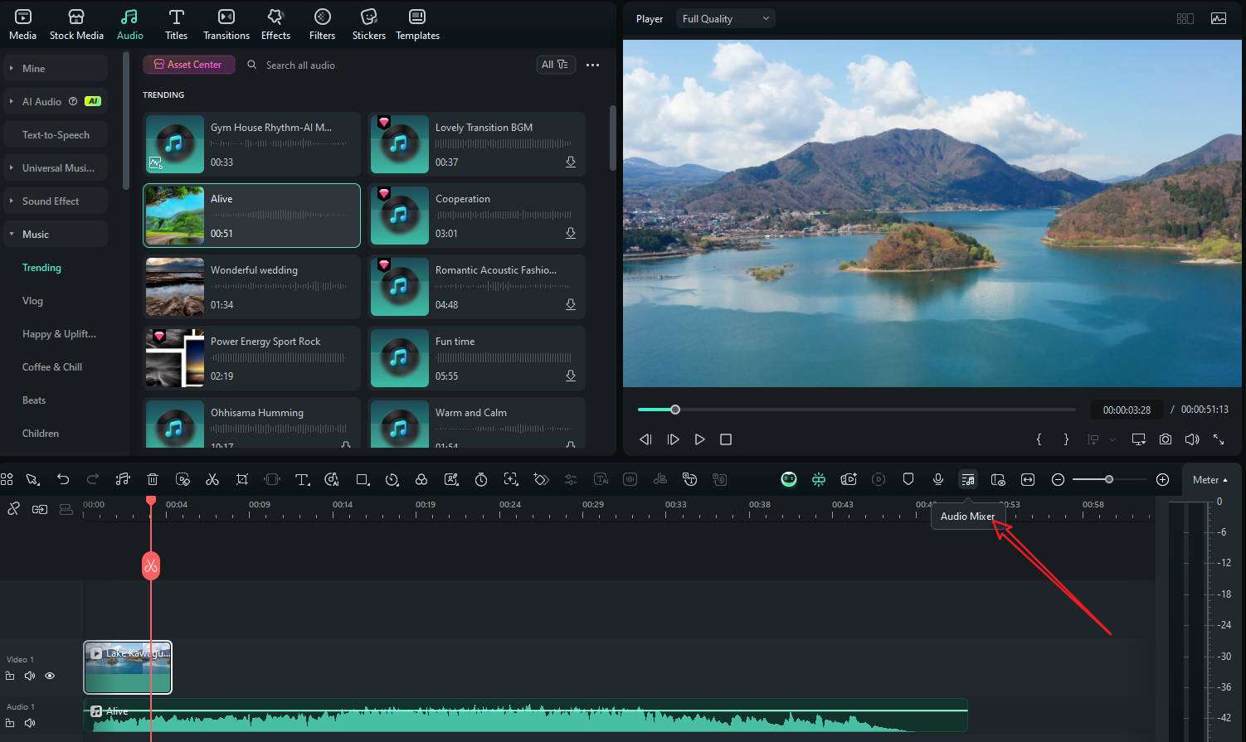Click the text tool icon in timeline toolbar

[x=302, y=479]
